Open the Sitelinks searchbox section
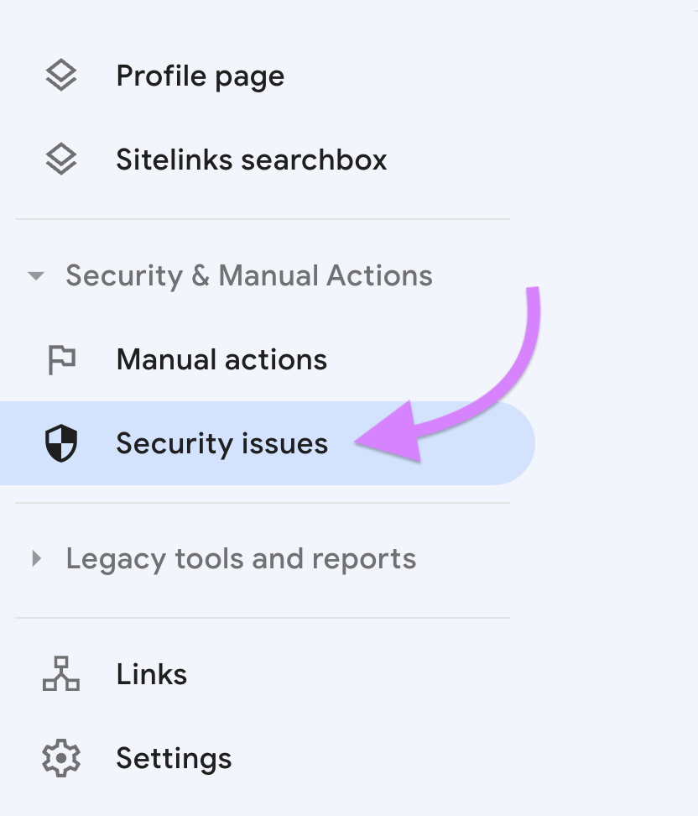The image size is (698, 816). 251,160
